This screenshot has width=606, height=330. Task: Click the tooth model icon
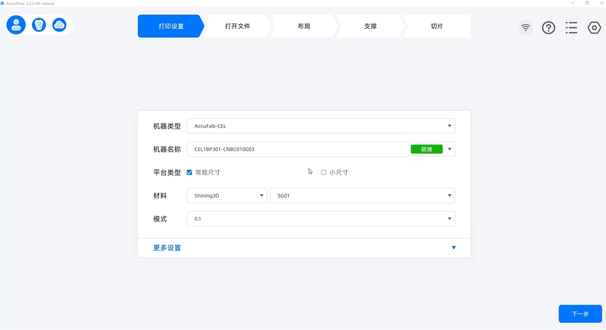[39, 25]
